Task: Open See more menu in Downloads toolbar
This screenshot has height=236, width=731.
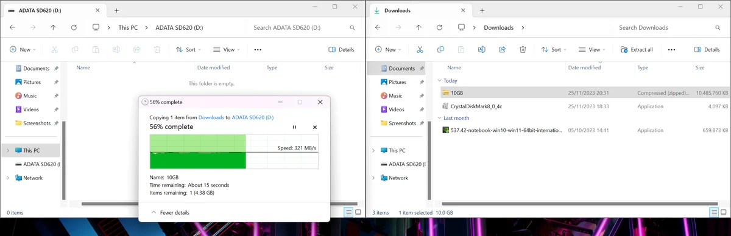Action: coord(671,50)
